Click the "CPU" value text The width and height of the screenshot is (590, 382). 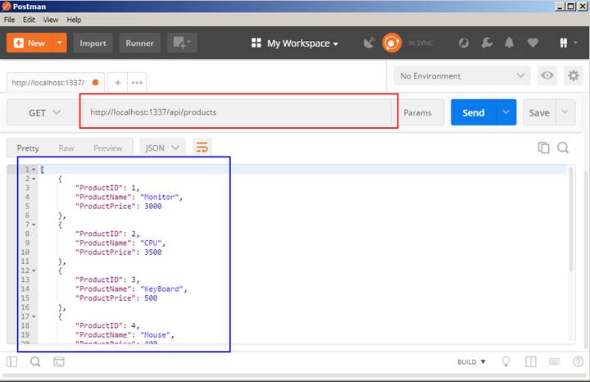pos(152,243)
